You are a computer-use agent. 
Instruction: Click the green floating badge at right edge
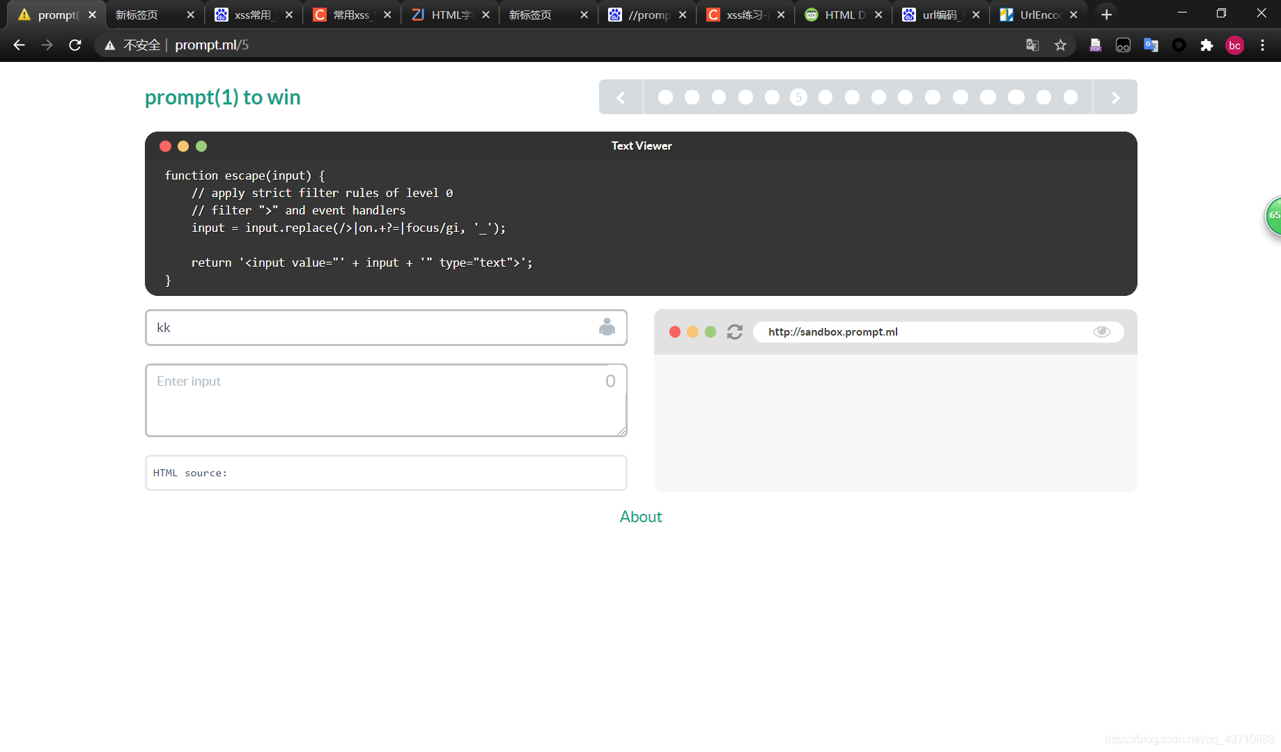tap(1273, 216)
